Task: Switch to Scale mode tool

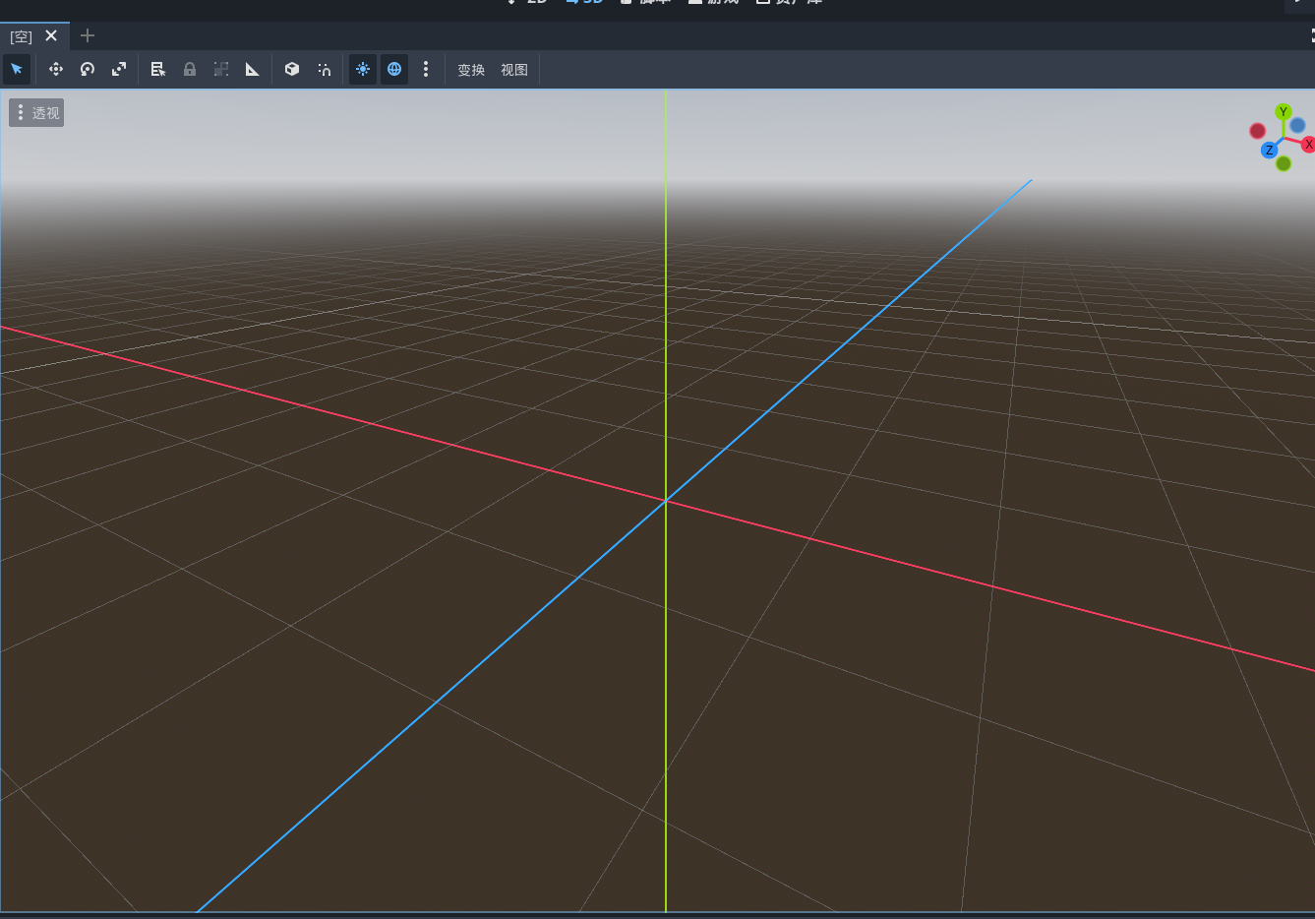Action: pyautogui.click(x=119, y=69)
